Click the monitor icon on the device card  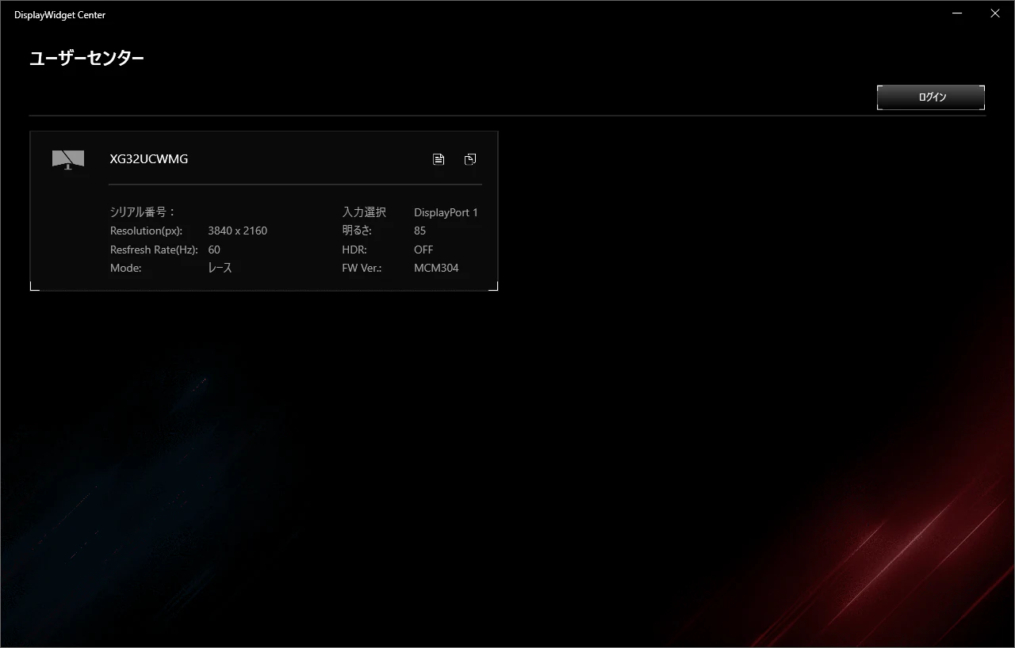[67, 159]
